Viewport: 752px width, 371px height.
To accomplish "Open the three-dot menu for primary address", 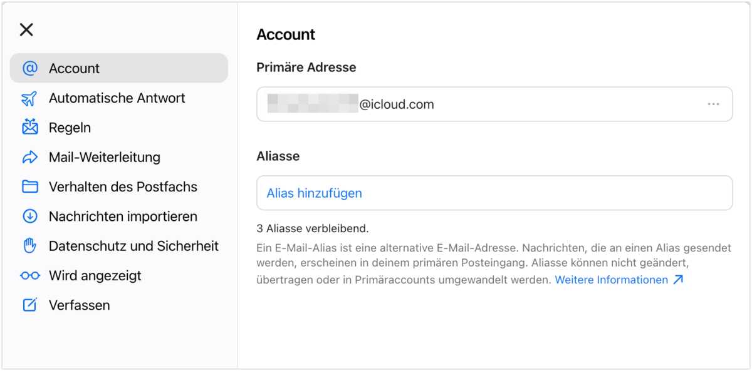I will click(713, 104).
